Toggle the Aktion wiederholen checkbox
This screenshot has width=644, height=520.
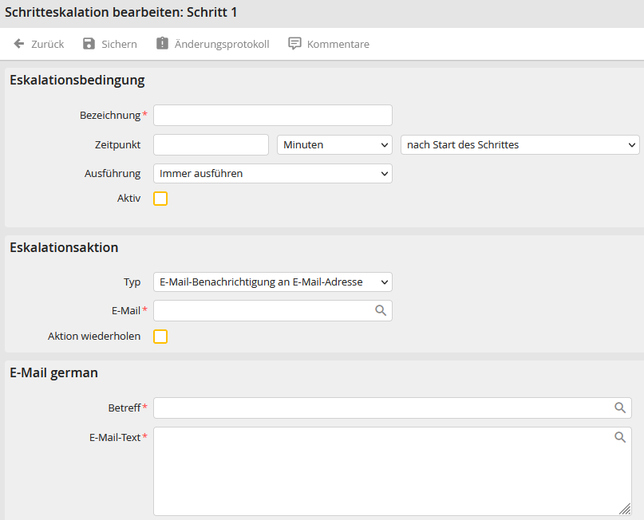coord(160,337)
